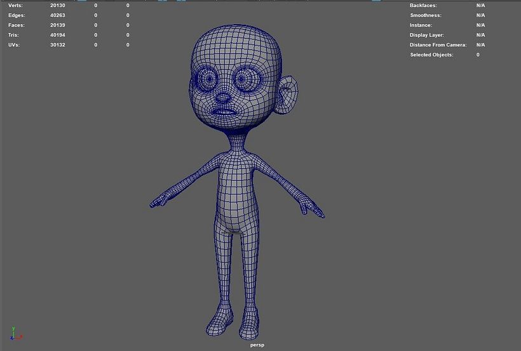Select the hand on the viewer's left
Viewport: 521px width, 351px height.
pyautogui.click(x=159, y=202)
